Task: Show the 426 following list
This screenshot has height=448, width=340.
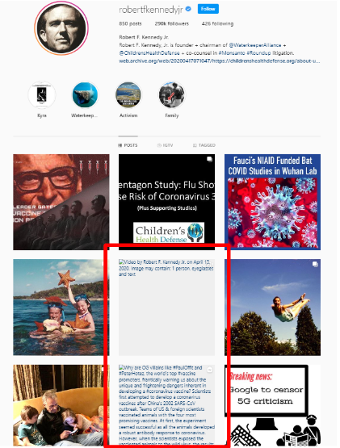Action: [x=217, y=23]
